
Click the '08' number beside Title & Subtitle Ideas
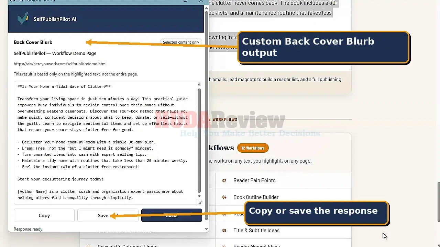pos(224,231)
